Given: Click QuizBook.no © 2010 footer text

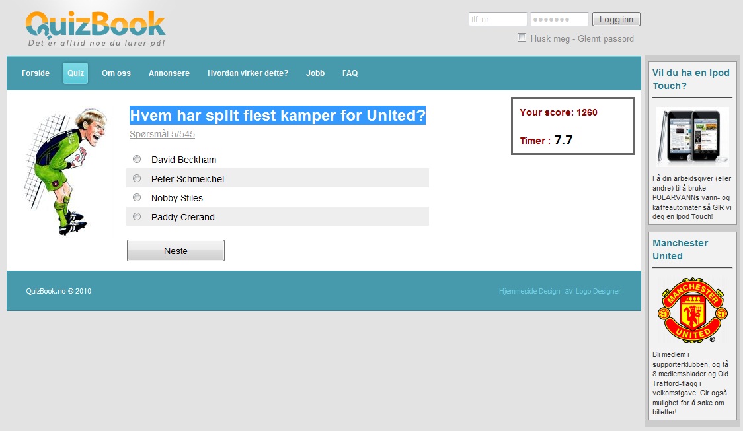Looking at the screenshot, I should (x=58, y=291).
